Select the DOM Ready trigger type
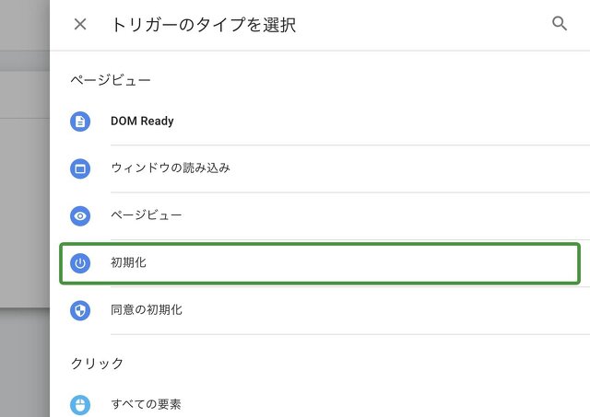 [142, 122]
